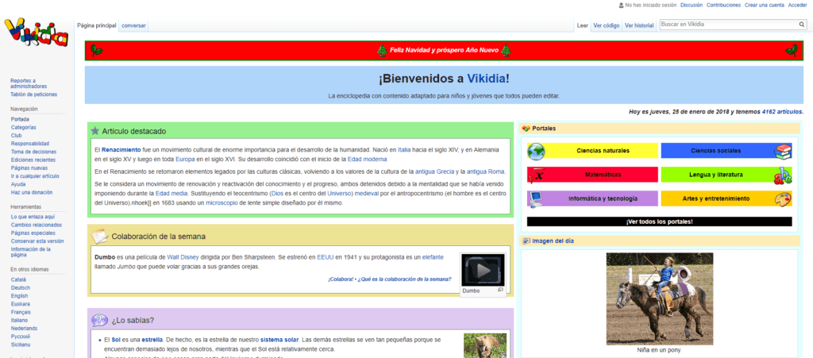This screenshot has width=813, height=358.
Task: Switch language to Français
Action: (20, 313)
